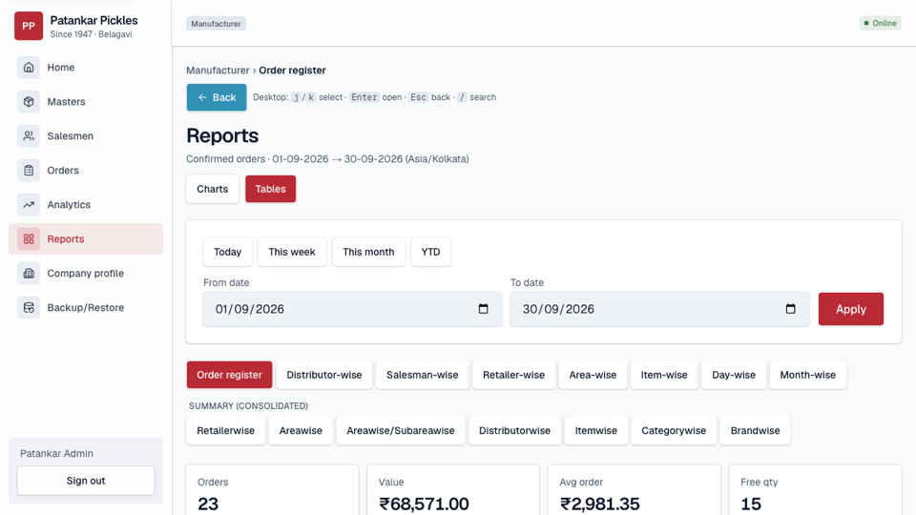This screenshot has height=515, width=916.
Task: Open the Areawise consolidated summary
Action: (301, 431)
